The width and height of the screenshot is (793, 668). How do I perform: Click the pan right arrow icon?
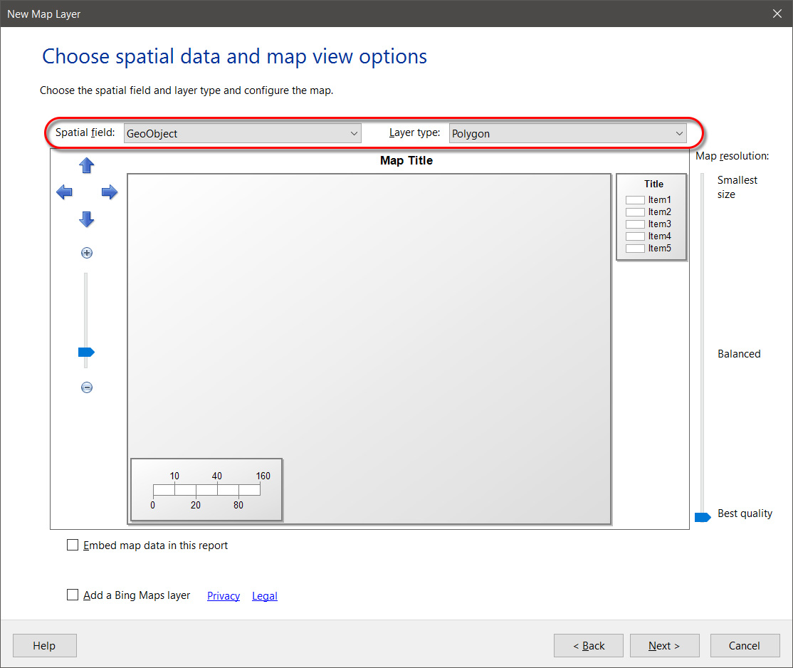pos(109,192)
